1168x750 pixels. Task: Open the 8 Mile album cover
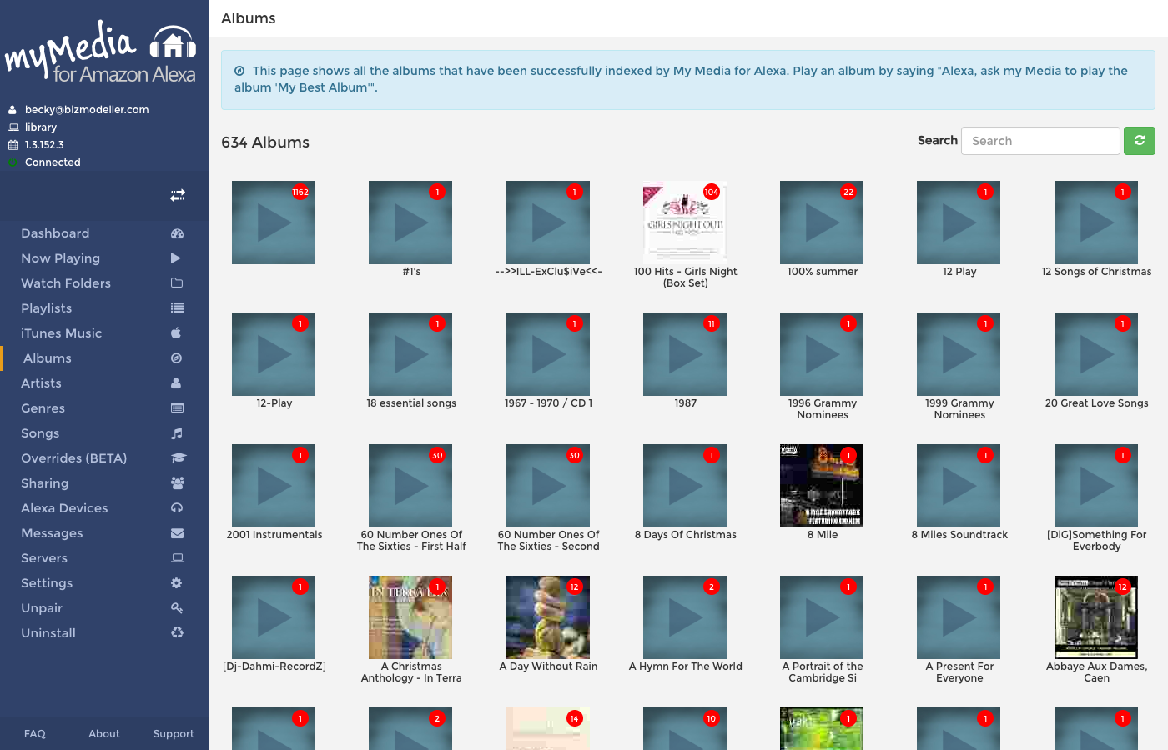point(822,485)
